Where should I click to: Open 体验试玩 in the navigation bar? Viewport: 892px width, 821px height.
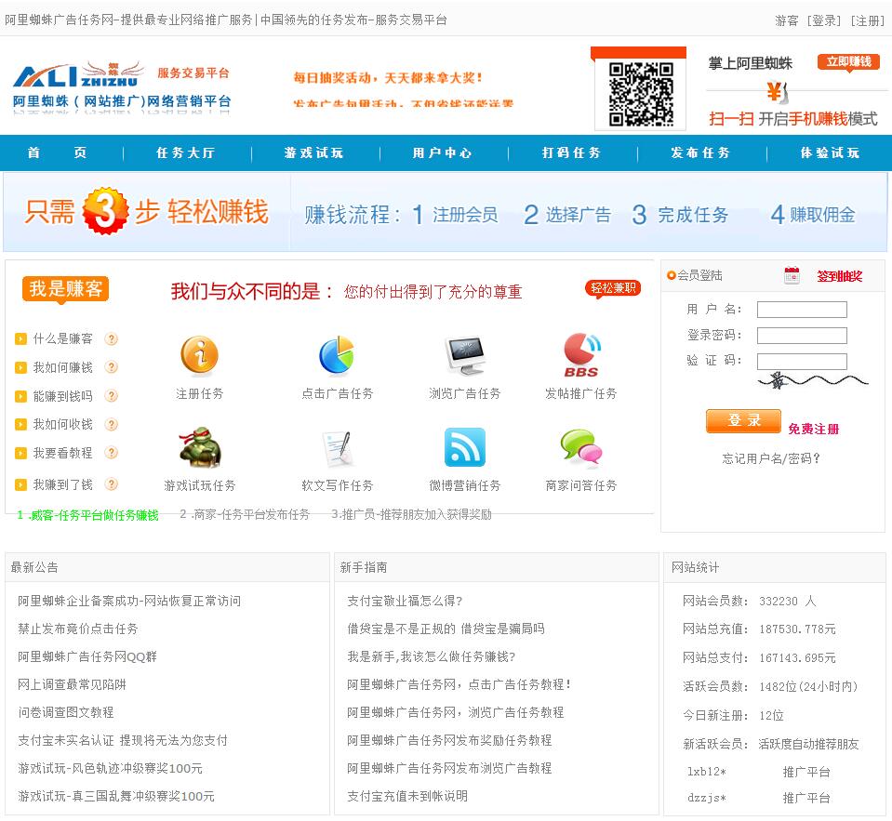[830, 152]
